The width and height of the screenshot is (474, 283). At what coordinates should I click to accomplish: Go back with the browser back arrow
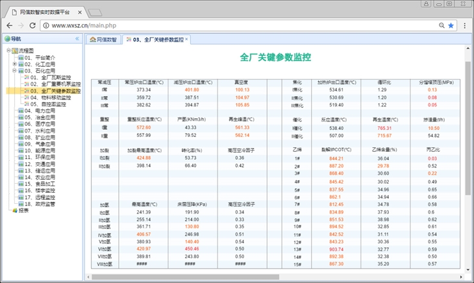point(10,26)
